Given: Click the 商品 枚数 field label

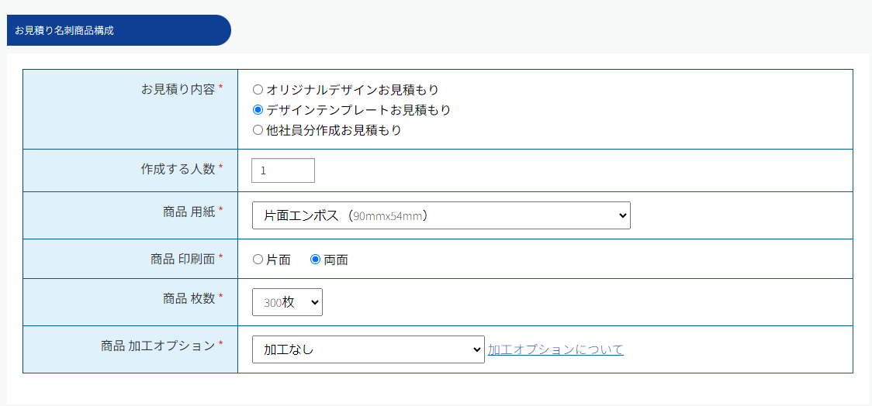Looking at the screenshot, I should [x=189, y=298].
